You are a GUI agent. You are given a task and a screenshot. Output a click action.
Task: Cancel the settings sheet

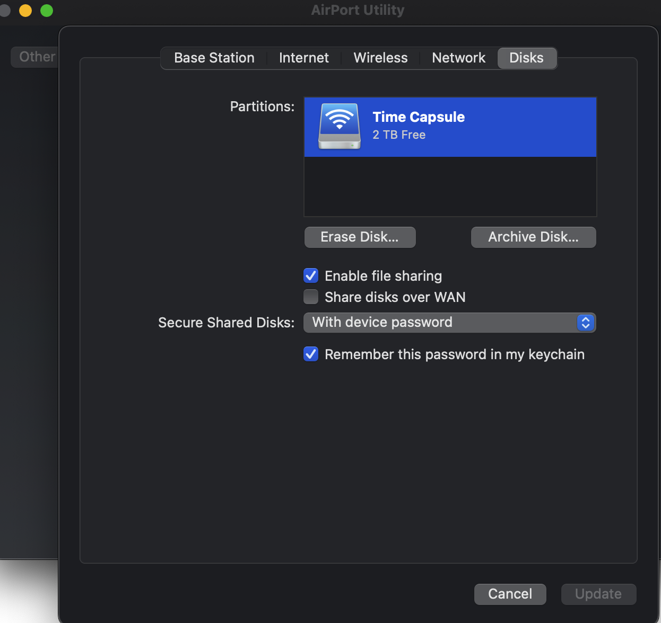click(x=510, y=594)
